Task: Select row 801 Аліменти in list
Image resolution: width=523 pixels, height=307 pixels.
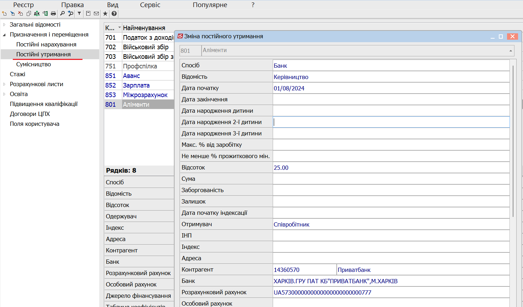Action: [139, 104]
